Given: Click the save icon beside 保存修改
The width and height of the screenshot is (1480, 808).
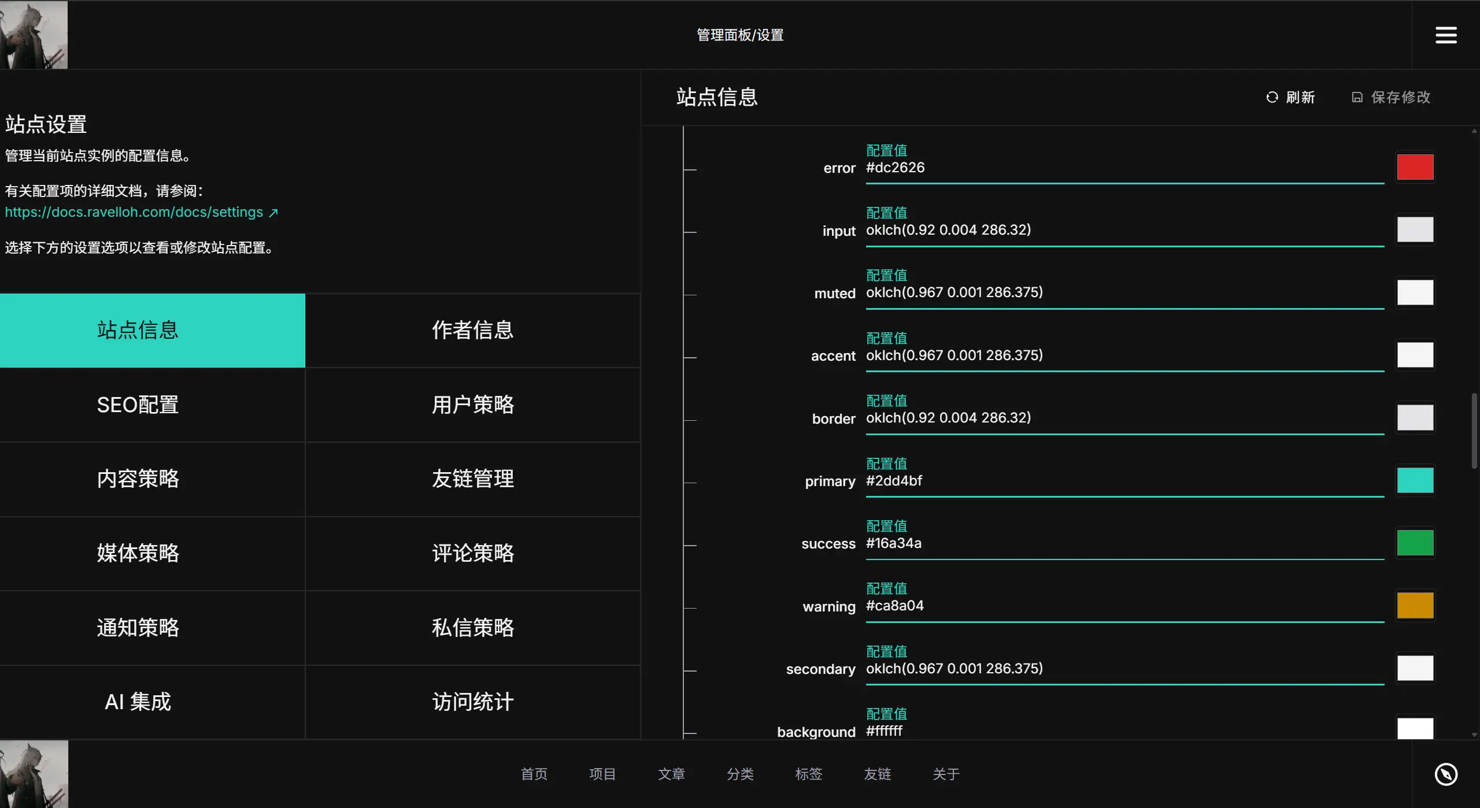Looking at the screenshot, I should 1357,97.
